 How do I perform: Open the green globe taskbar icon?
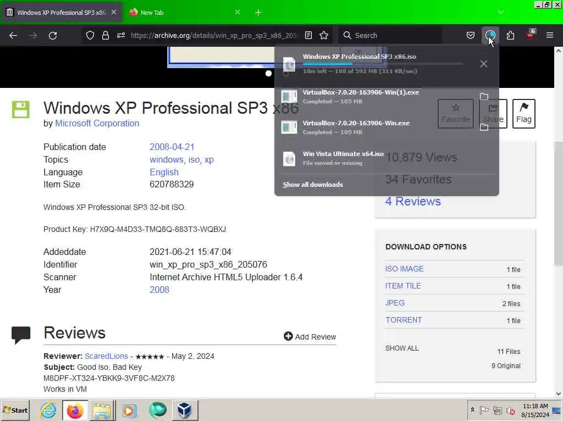[x=157, y=410]
